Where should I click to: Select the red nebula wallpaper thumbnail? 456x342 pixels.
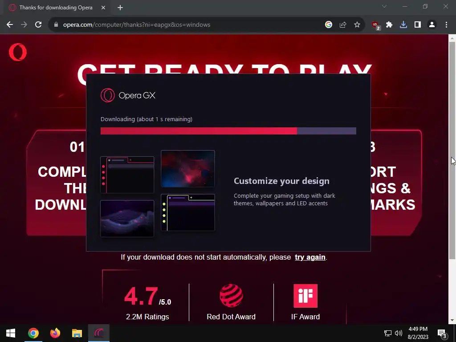point(188,169)
